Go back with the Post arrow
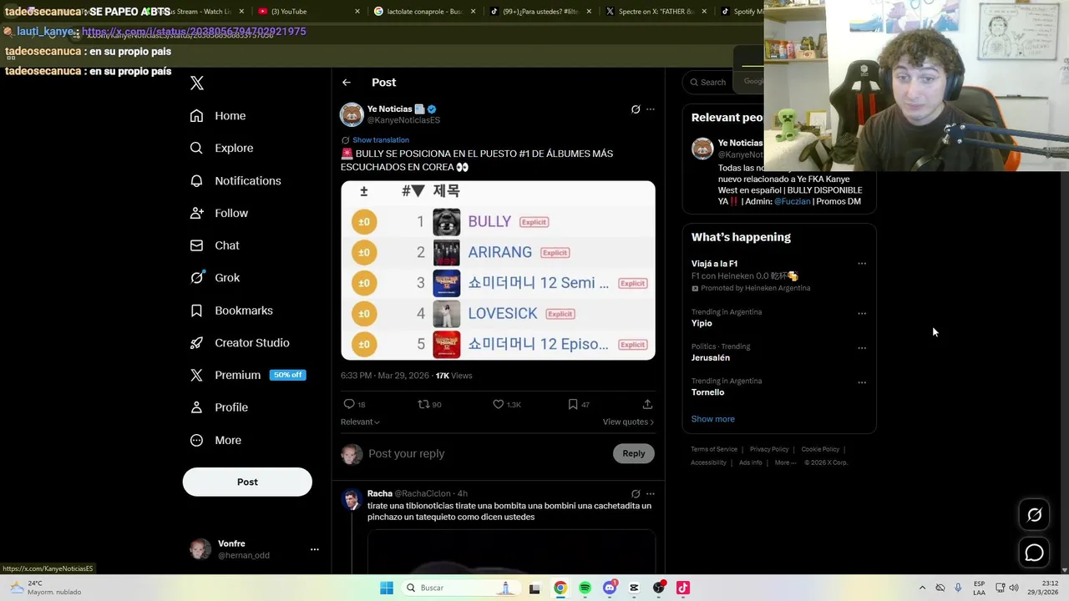The width and height of the screenshot is (1069, 601). point(347,83)
